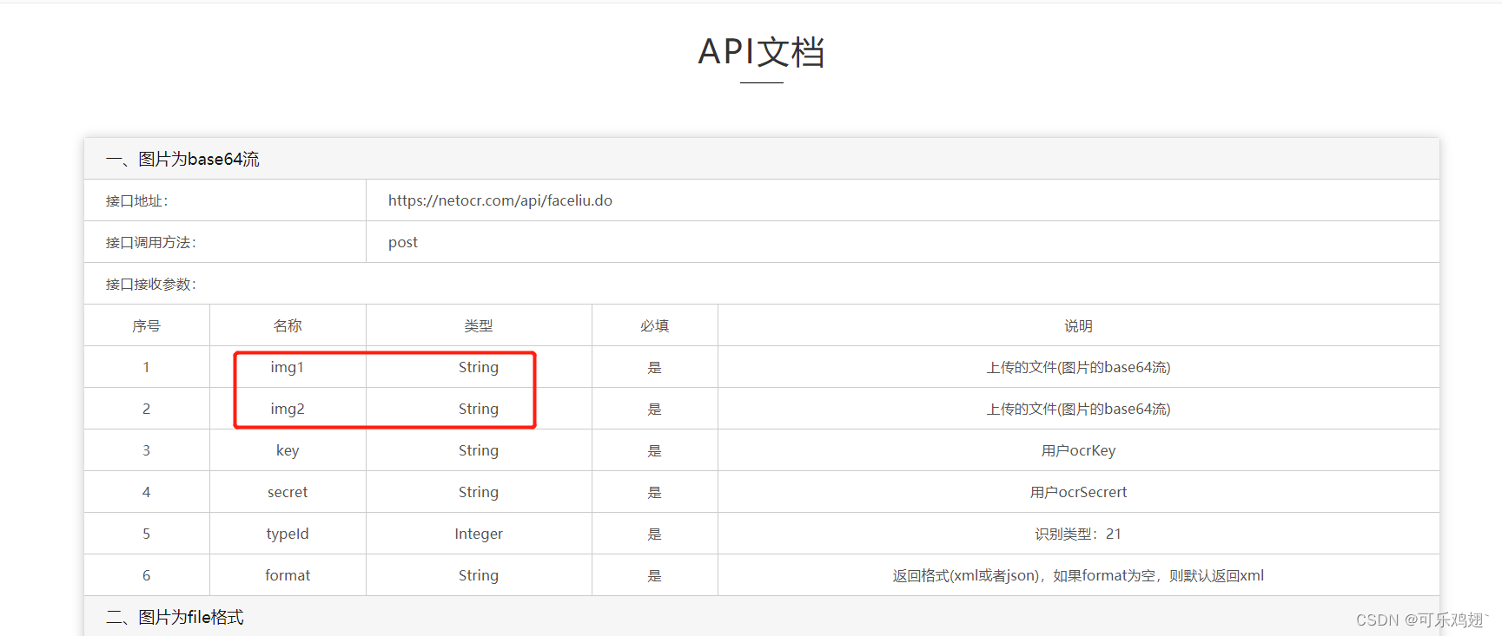Image resolution: width=1502 pixels, height=636 pixels.
Task: Click the 是 required cell in img1 row
Action: coord(655,367)
